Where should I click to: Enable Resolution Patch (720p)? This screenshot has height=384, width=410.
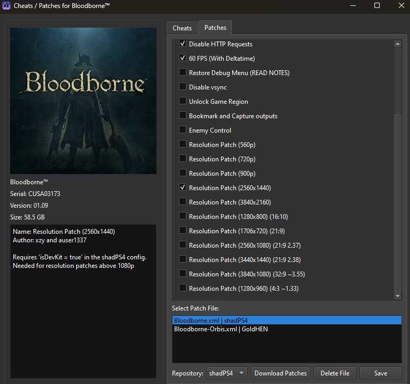click(183, 159)
